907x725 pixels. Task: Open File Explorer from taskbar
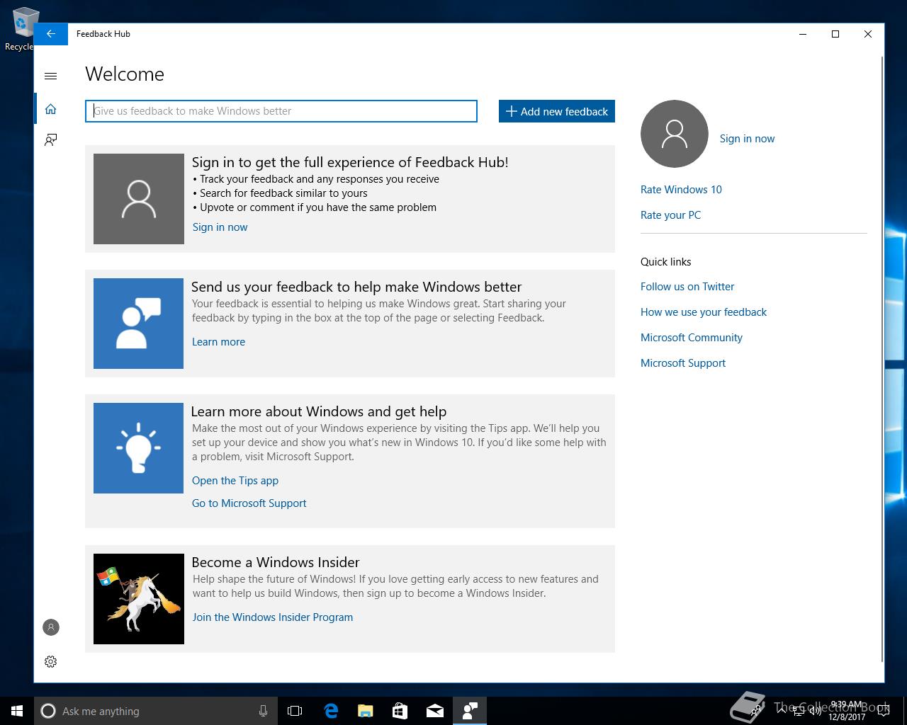click(x=365, y=711)
